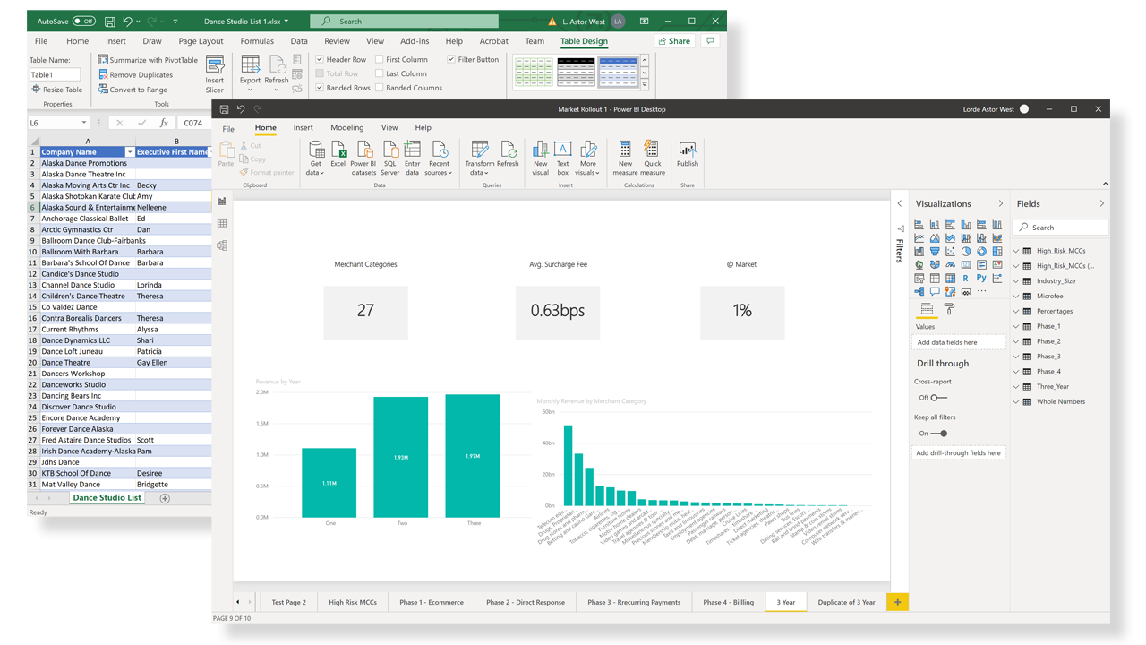
Task: Enable First Column checkbox
Action: 380,59
